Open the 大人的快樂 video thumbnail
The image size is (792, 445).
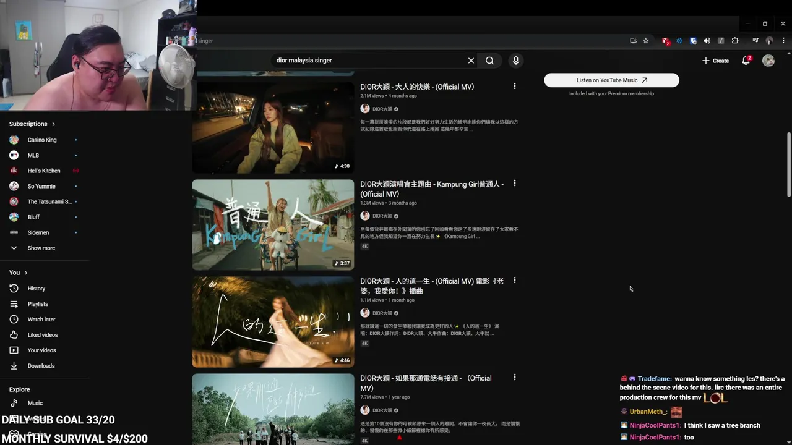click(x=273, y=128)
